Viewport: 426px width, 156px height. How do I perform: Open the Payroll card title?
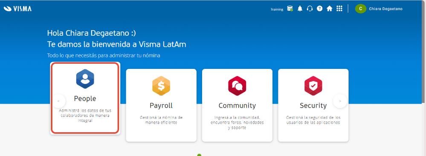161,105
